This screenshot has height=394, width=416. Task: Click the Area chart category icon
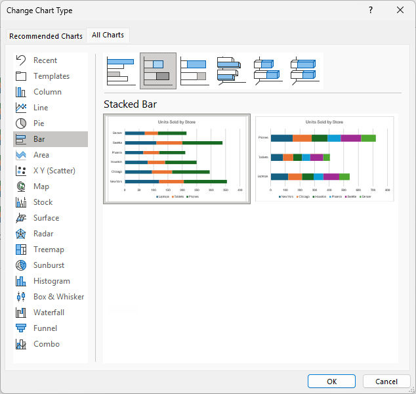pyautogui.click(x=21, y=155)
